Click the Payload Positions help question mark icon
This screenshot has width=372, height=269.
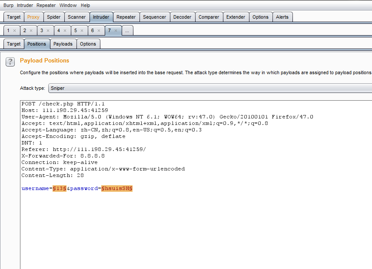tap(10, 62)
